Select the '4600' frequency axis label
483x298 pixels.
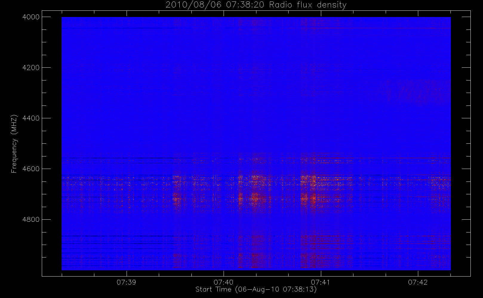click(31, 169)
